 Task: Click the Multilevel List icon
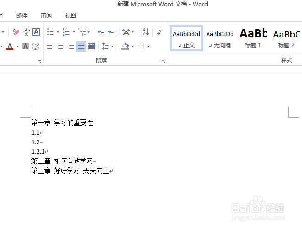pos(82,32)
